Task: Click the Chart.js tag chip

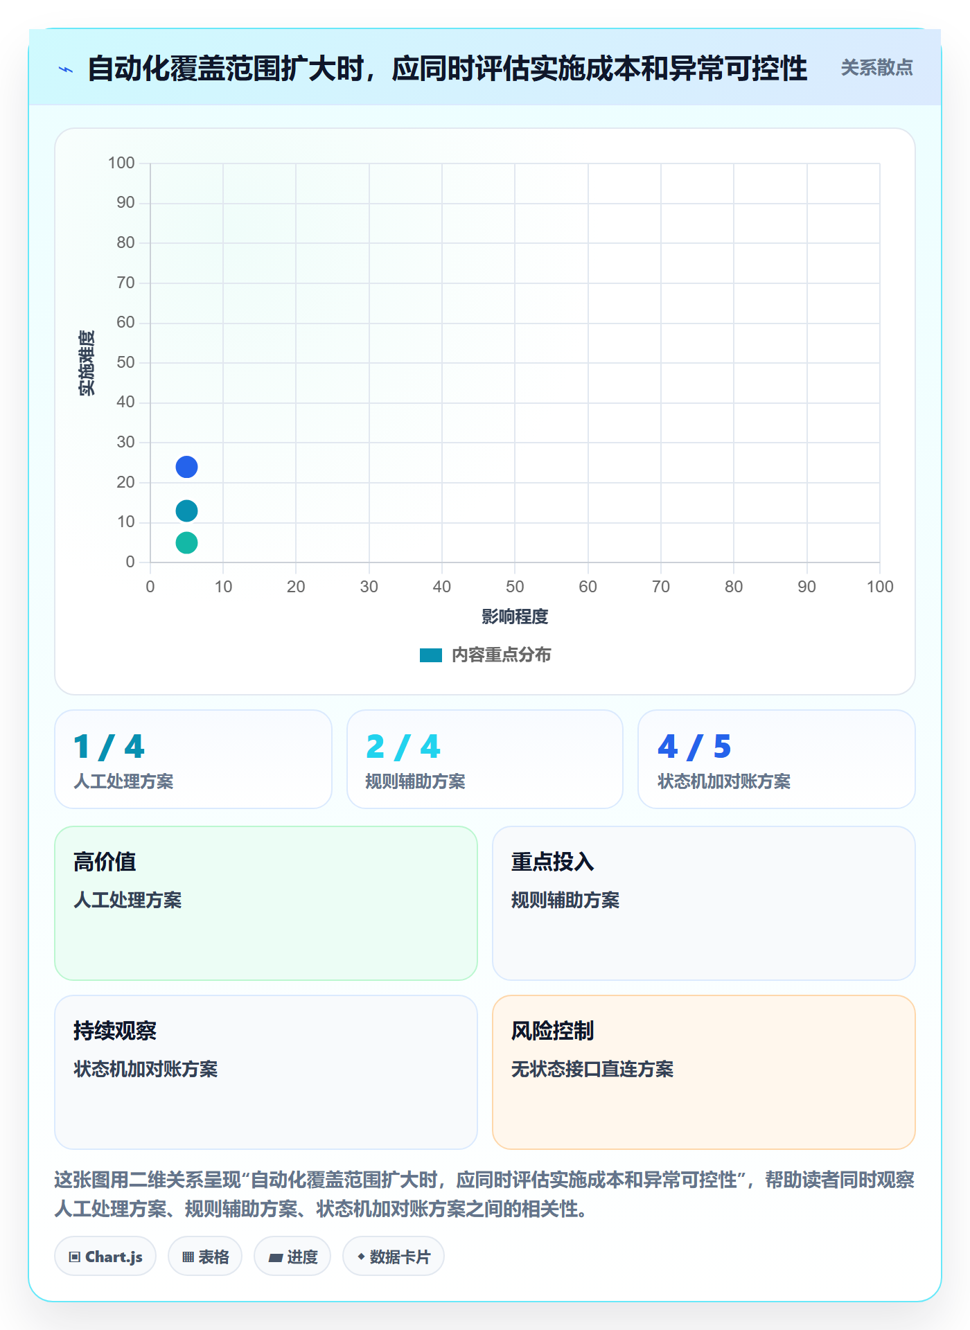Action: click(105, 1257)
